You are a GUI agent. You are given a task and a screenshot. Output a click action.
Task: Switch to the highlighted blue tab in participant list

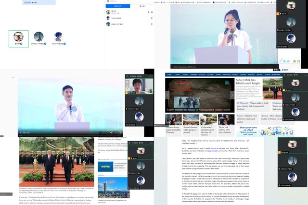[x=118, y=6]
